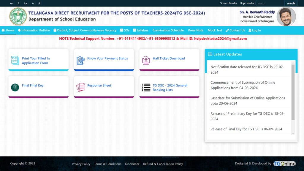Reset font size with the A button next to A-

pyautogui.click(x=18, y=3)
